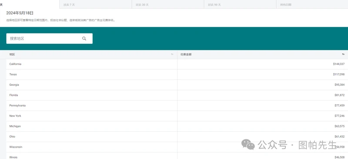Sort by the 花费金额 column arrows
Viewport: 348px width, 159px height.
(x=343, y=55)
